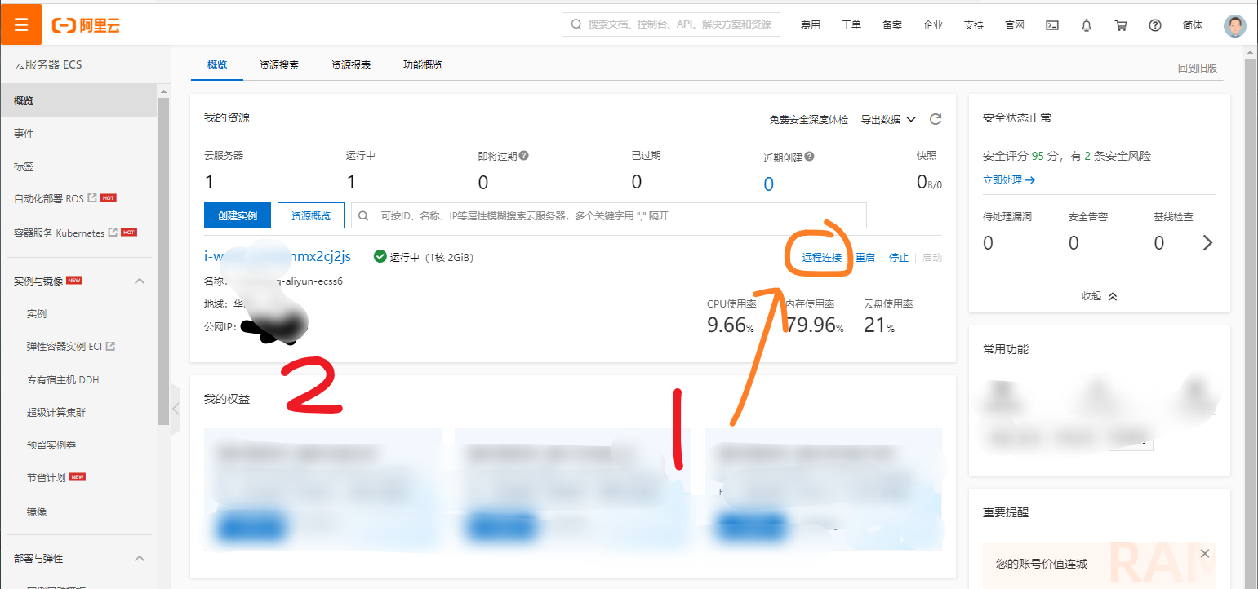Open the 导出数据 dropdown arrow
Viewport: 1258px width, 589px height.
click(x=912, y=118)
